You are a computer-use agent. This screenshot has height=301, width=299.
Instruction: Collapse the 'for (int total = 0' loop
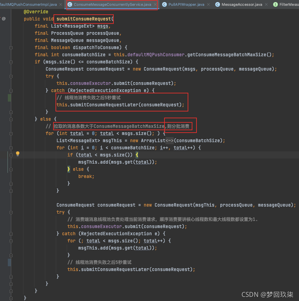[x=11, y=133]
